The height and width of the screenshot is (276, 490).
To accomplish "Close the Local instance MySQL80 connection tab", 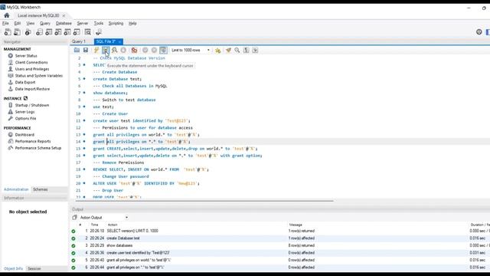I will pos(64,15).
